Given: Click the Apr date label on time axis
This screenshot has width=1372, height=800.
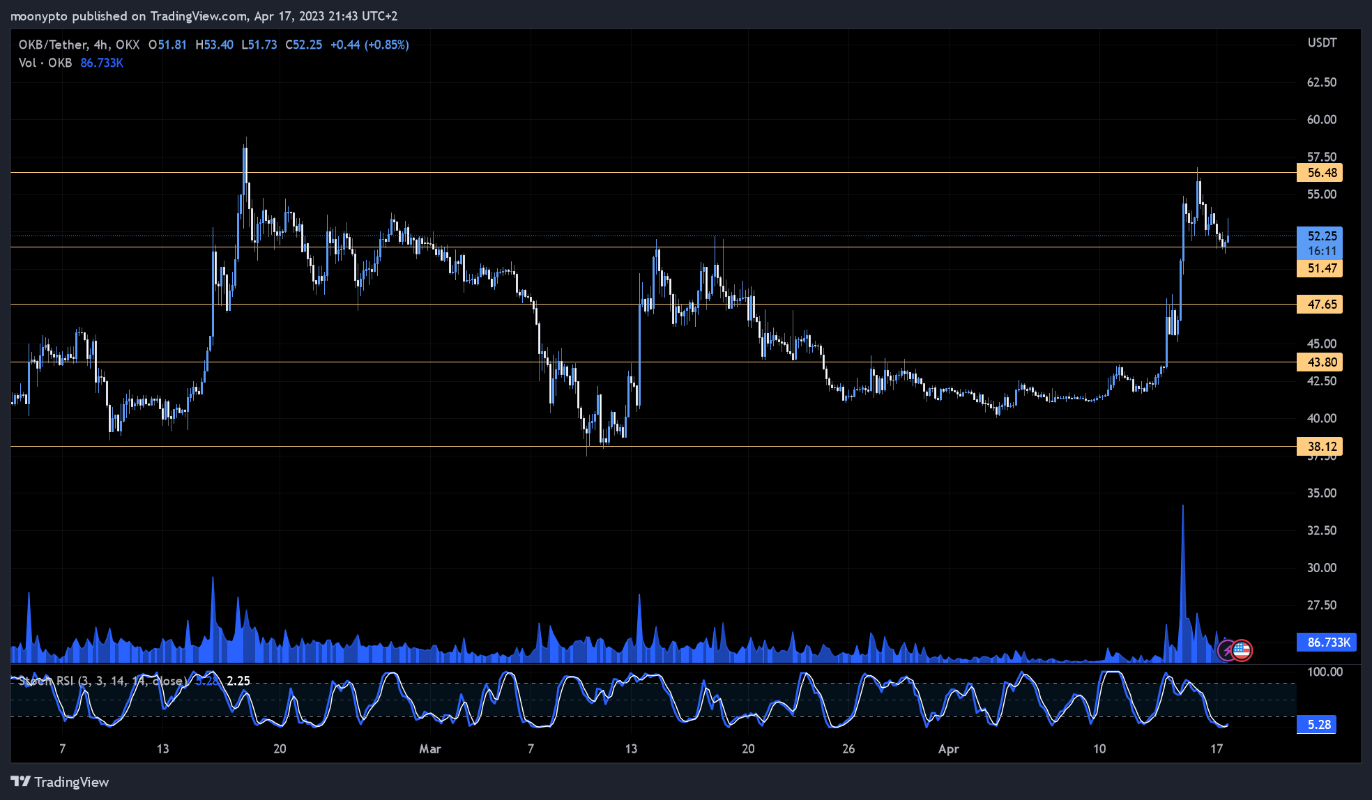Looking at the screenshot, I should (949, 749).
